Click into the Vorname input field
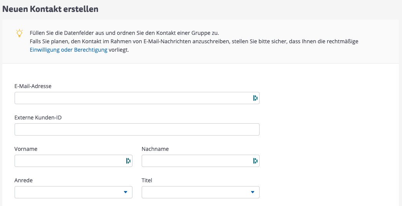 point(69,161)
